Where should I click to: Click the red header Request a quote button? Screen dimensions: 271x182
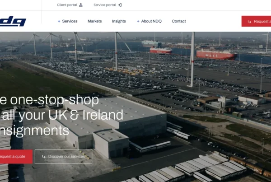pos(256,21)
